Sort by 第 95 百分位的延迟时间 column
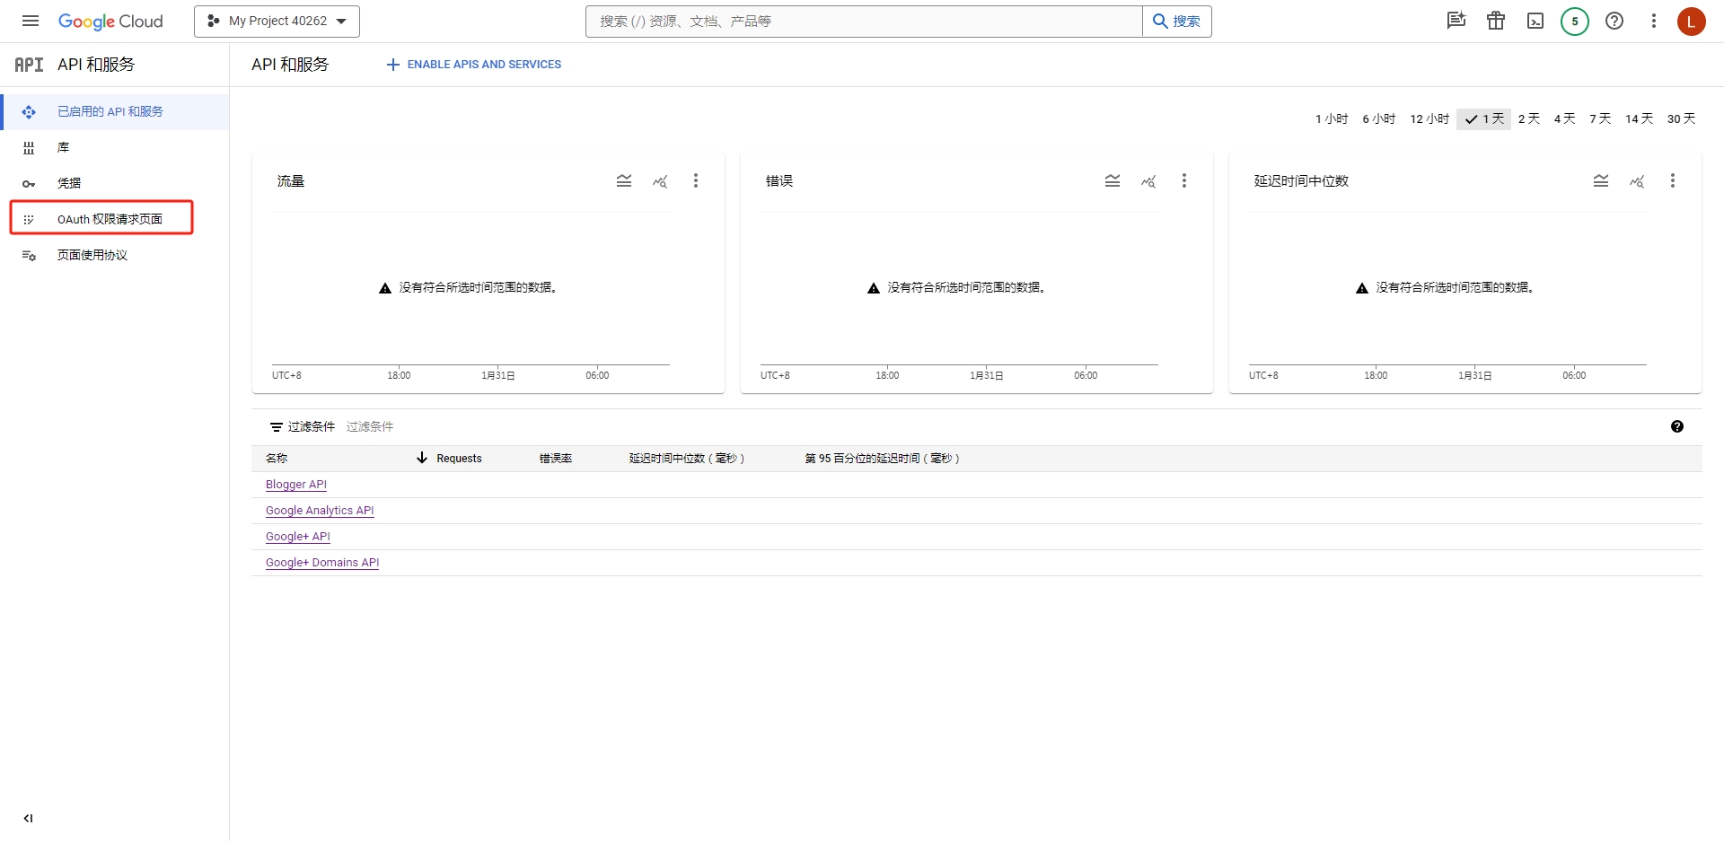 883,459
